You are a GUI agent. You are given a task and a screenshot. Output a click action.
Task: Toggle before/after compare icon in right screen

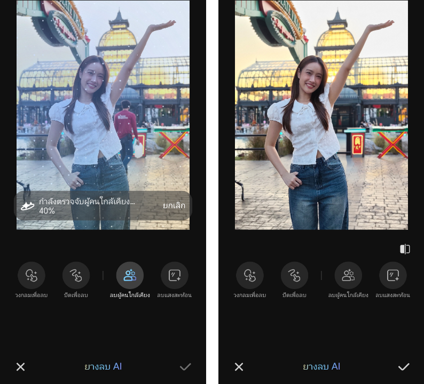pyautogui.click(x=405, y=249)
